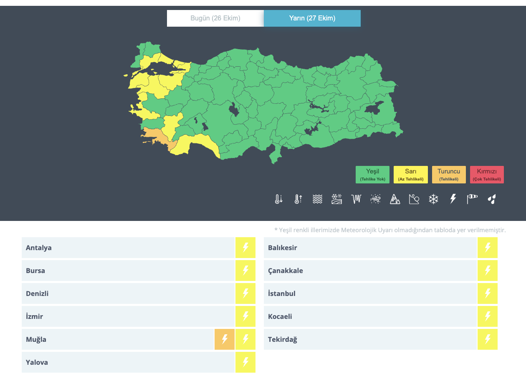Image resolution: width=526 pixels, height=376 pixels.
Task: Click Muğla's orange thunderstorm icon
Action: pos(225,339)
